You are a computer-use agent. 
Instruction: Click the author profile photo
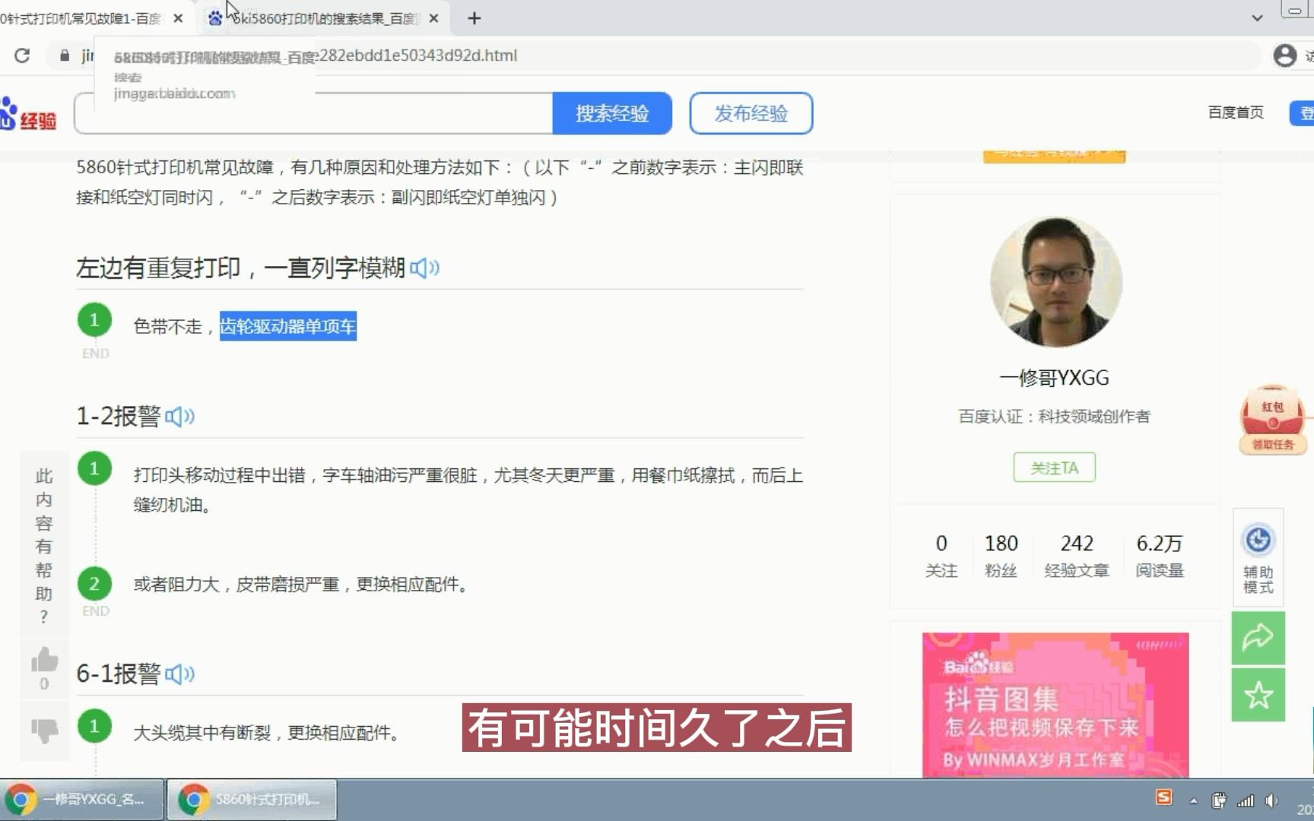pos(1056,283)
